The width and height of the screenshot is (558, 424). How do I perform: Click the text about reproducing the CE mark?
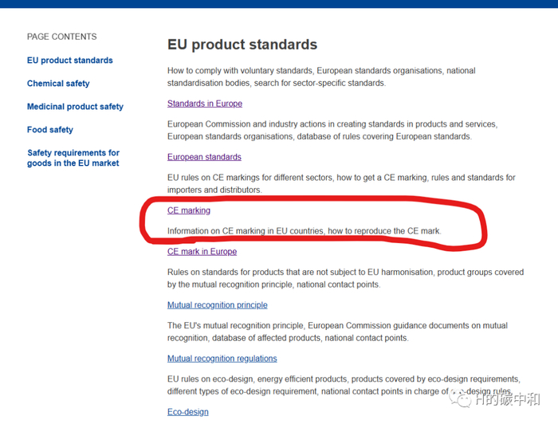pos(304,231)
